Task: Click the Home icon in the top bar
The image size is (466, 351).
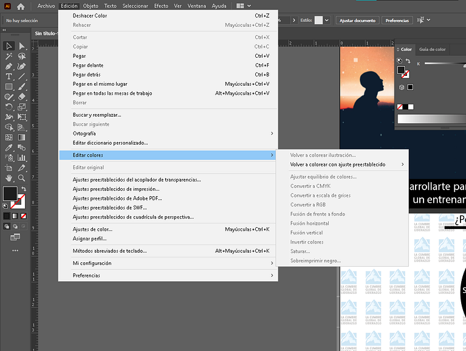Action: pyautogui.click(x=21, y=6)
